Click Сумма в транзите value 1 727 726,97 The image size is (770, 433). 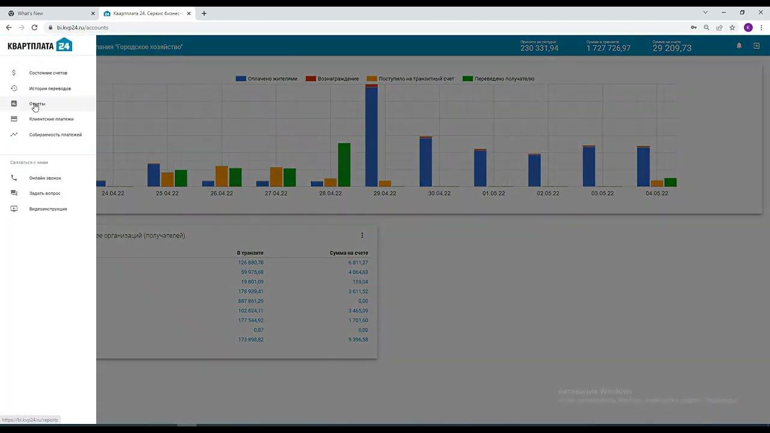click(x=608, y=48)
